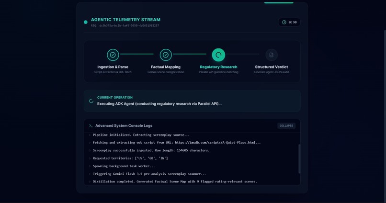Click the CURRENT OPERATION label
Image resolution: width=386 pixels, height=203 pixels.
click(x=115, y=98)
